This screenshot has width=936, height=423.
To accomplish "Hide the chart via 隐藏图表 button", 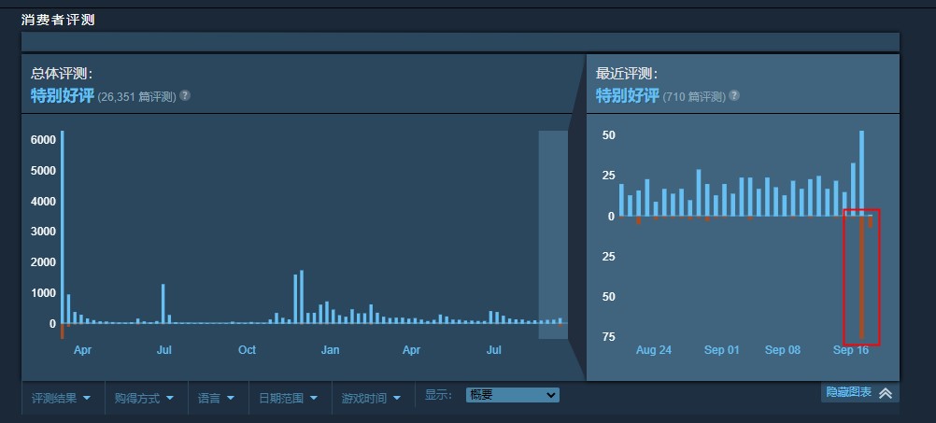I will [x=849, y=392].
